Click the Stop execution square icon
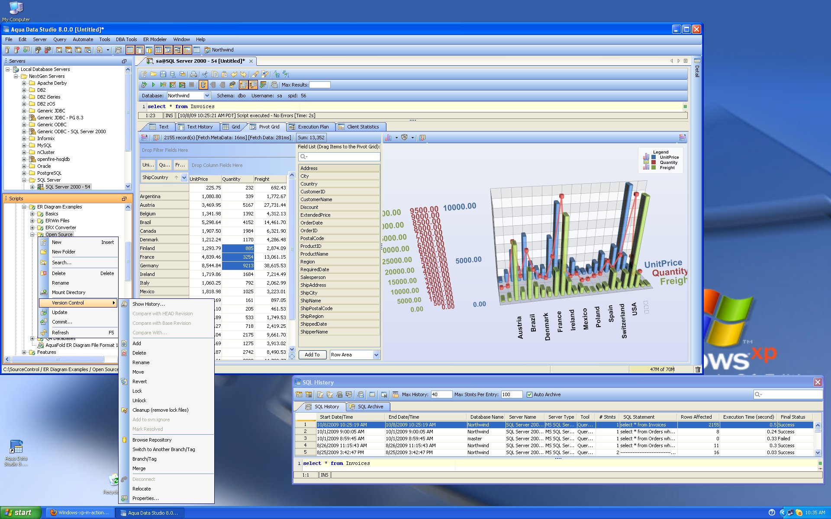Viewport: 831px width, 519px height. coord(191,85)
